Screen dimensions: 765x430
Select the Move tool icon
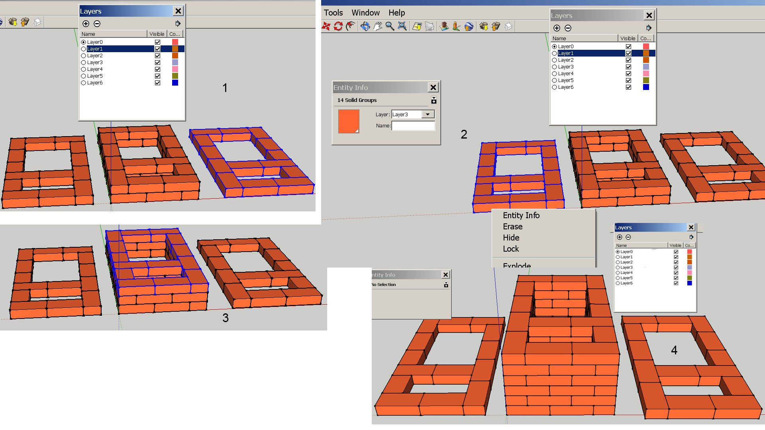pyautogui.click(x=326, y=27)
